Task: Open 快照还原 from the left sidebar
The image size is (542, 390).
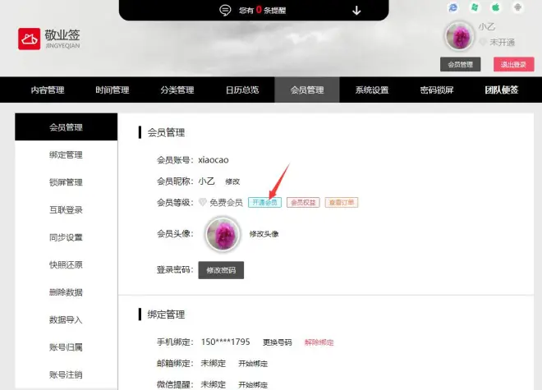Action: [x=66, y=265]
